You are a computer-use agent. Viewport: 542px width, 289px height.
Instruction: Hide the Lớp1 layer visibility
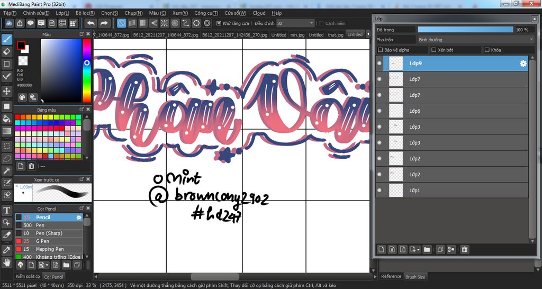[380, 190]
